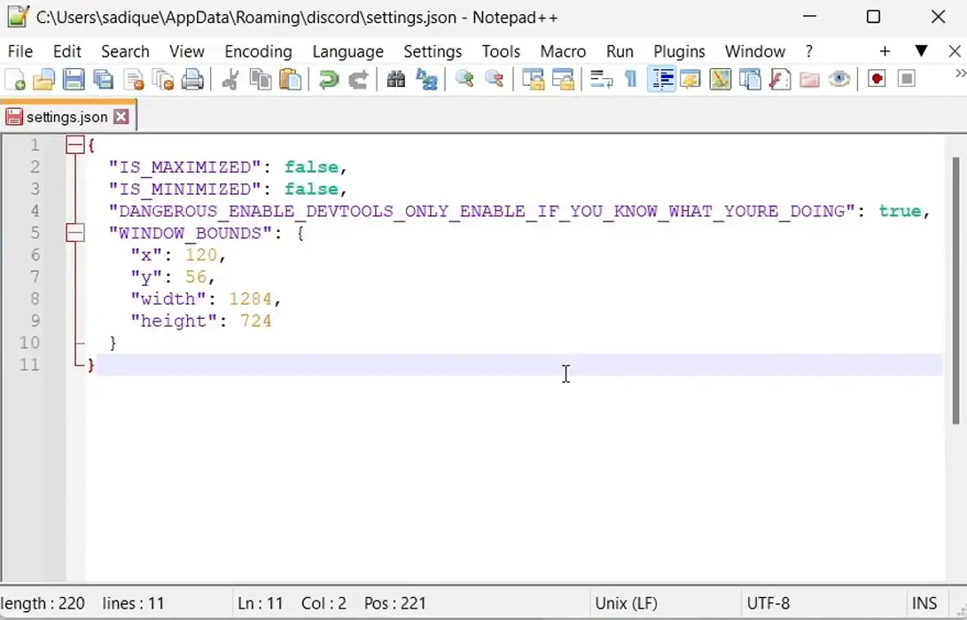Open the Unix (LF) line ending selector

pos(627,603)
